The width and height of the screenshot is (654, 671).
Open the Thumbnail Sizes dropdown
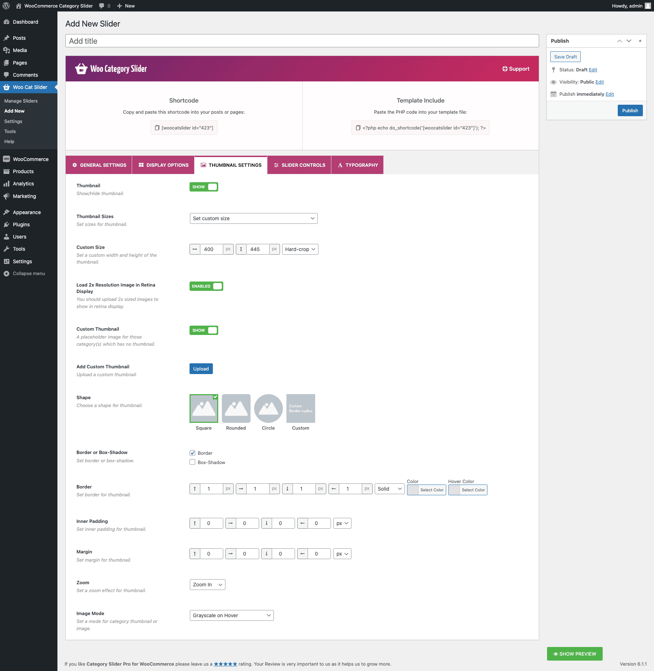pos(253,218)
